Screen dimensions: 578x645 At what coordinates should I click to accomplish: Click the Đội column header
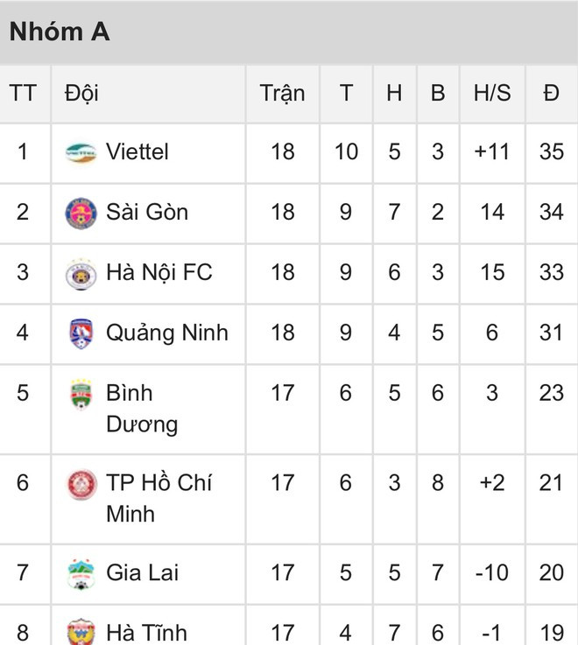coord(81,93)
